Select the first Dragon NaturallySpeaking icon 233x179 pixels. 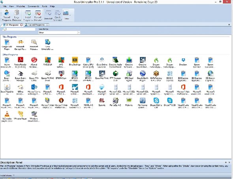[x=156, y=62]
